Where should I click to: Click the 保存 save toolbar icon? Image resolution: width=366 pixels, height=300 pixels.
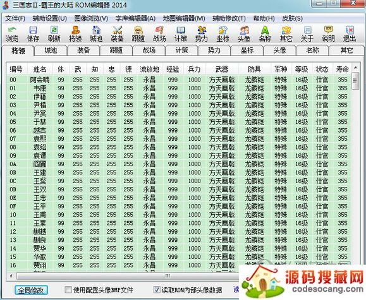tap(33, 34)
